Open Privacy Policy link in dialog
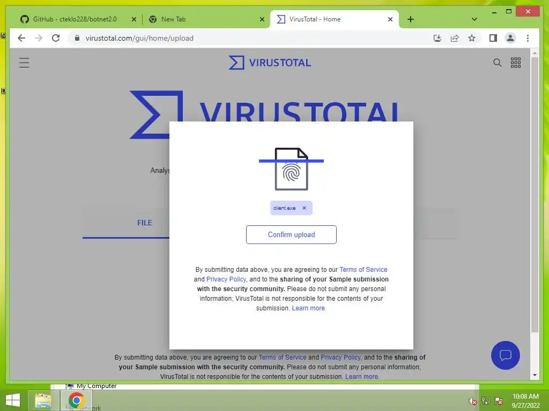549x411 pixels. pos(226,279)
